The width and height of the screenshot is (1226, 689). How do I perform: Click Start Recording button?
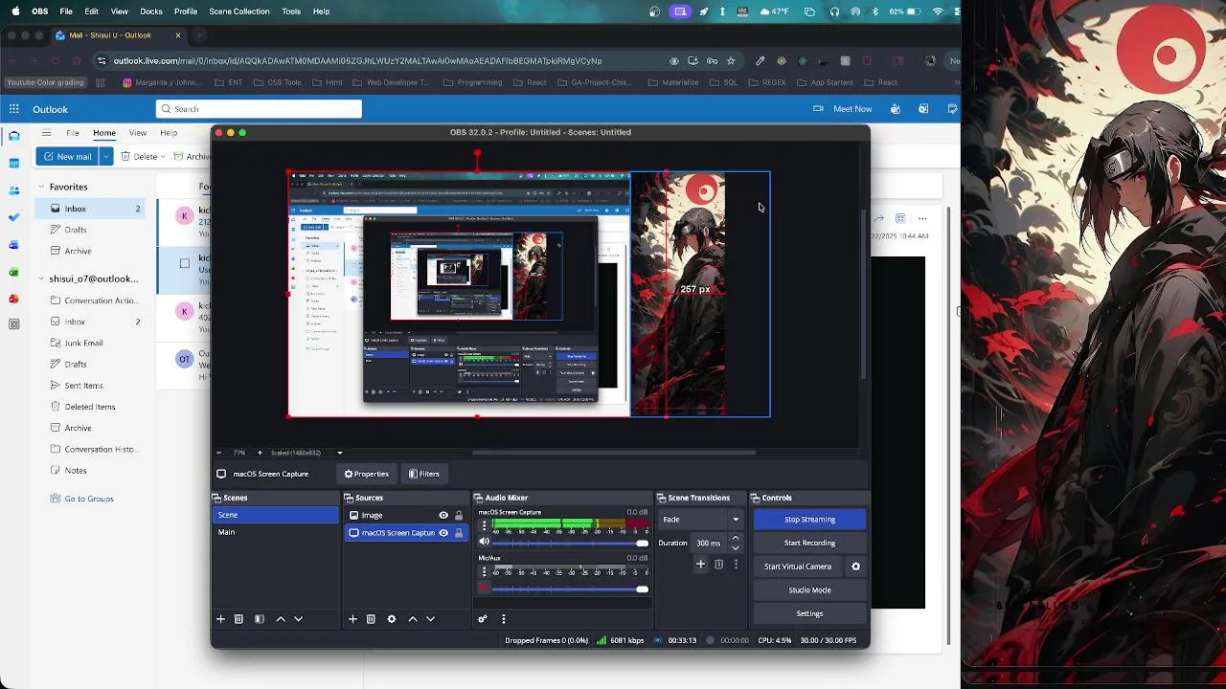(x=810, y=543)
